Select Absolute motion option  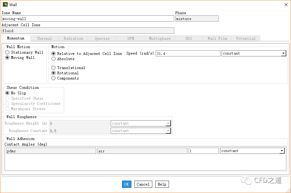tap(54, 59)
